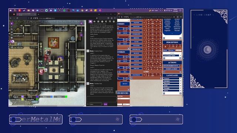Toggle the Frightened condition
This screenshot has height=133, width=237.
point(167,30)
